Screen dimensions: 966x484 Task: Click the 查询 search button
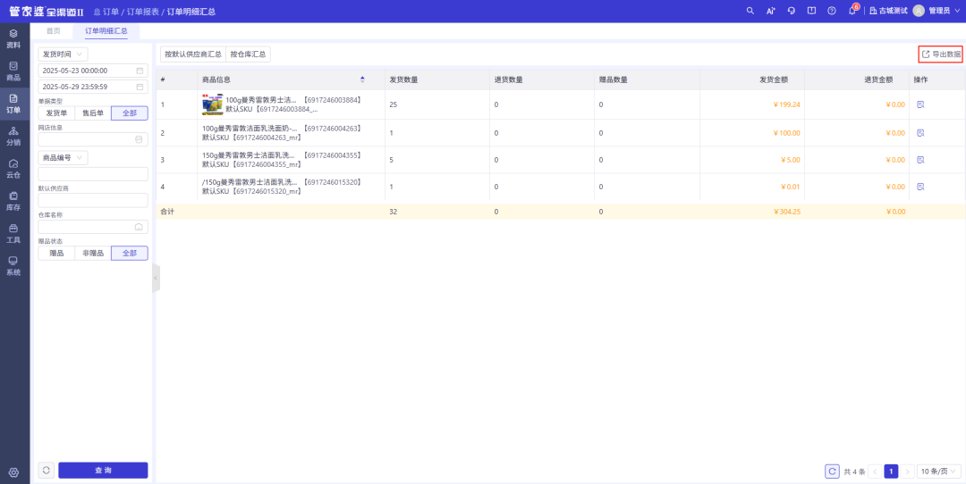[103, 471]
